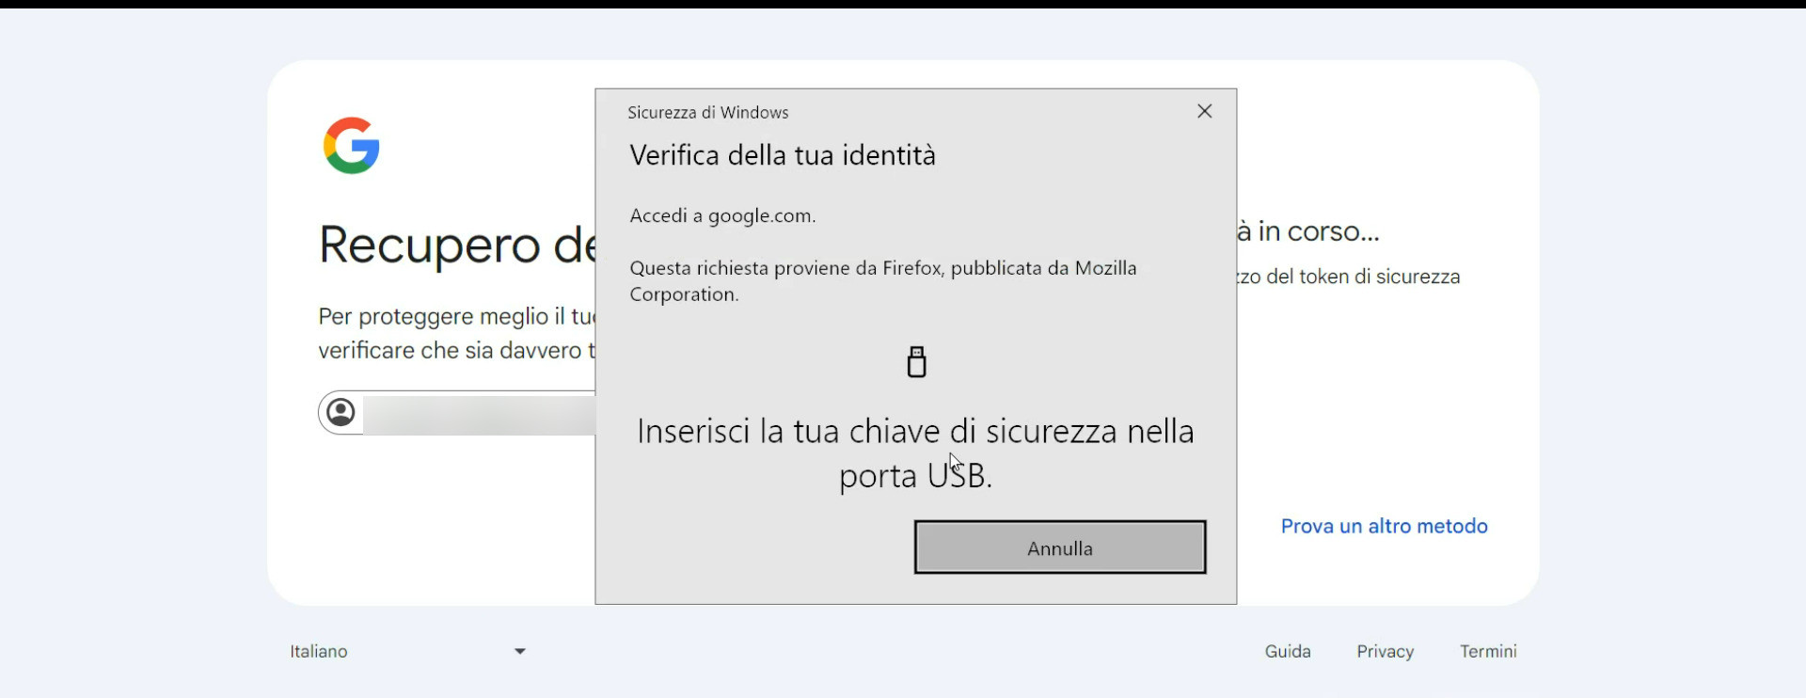Screen dimensions: 1806x698
Task: Close the Sicurezza di Windows dialog
Action: pos(1204,111)
